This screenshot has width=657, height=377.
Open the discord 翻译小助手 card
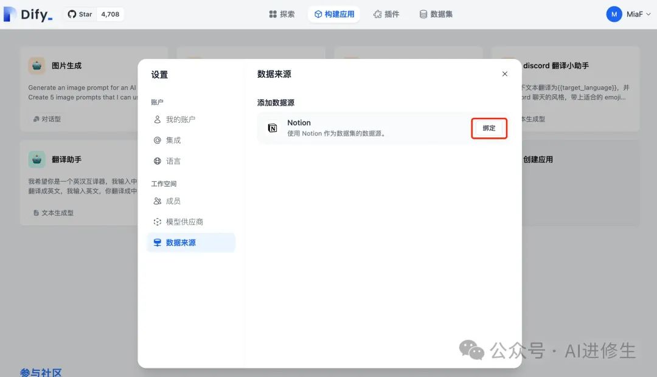point(581,89)
